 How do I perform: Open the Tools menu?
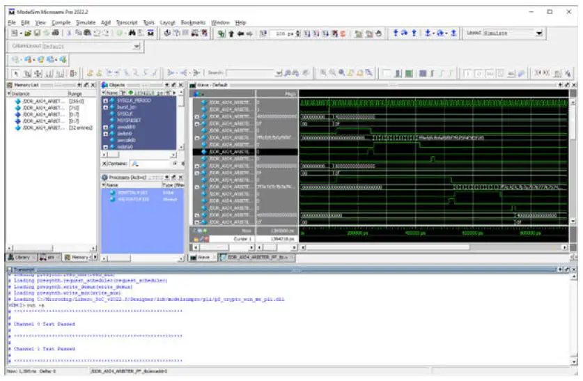pyautogui.click(x=149, y=23)
